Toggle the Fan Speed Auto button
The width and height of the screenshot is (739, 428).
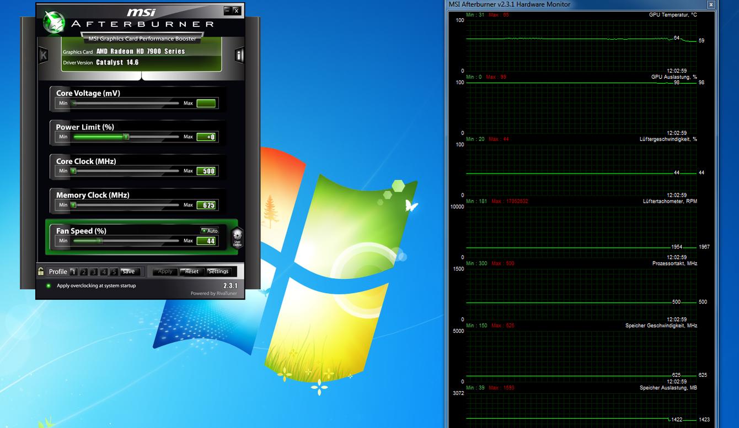tap(210, 231)
